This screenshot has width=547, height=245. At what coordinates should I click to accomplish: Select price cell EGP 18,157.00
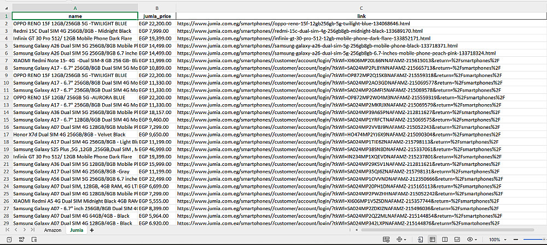pyautogui.click(x=157, y=112)
